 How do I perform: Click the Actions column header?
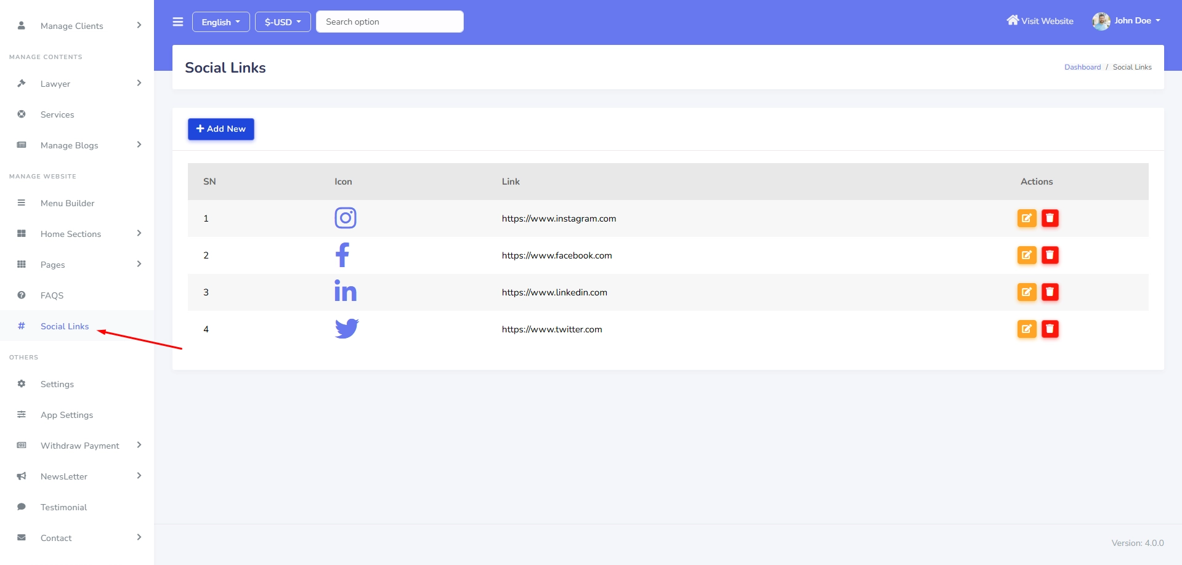pyautogui.click(x=1037, y=182)
